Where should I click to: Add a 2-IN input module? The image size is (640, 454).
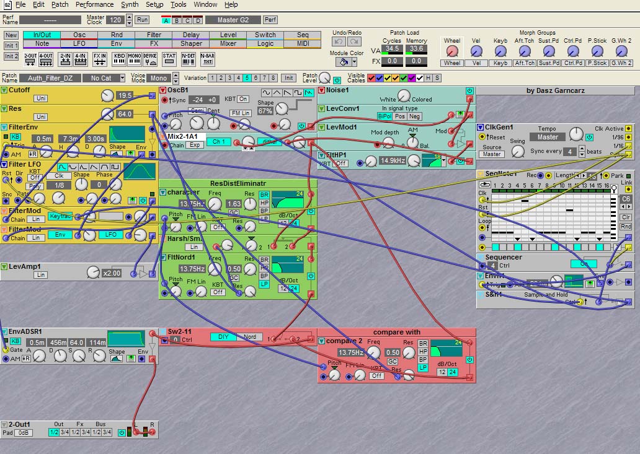point(65,59)
